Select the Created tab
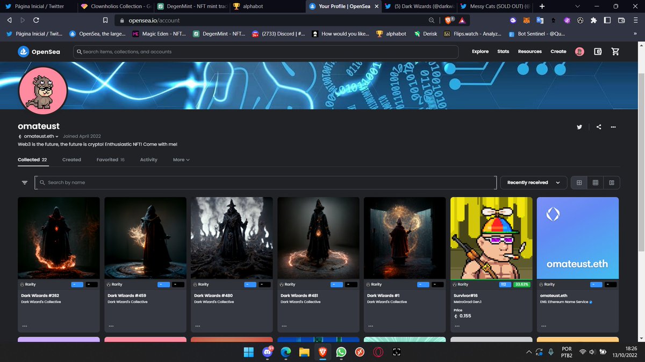The image size is (645, 362). click(71, 160)
